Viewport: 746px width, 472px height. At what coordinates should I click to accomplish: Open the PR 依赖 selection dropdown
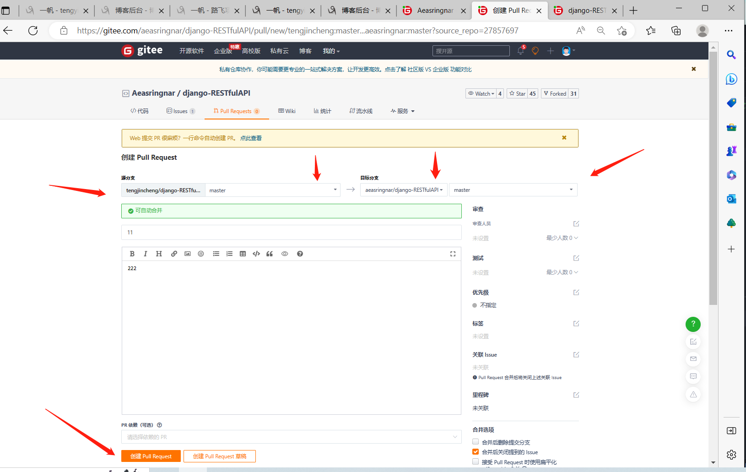coord(292,437)
